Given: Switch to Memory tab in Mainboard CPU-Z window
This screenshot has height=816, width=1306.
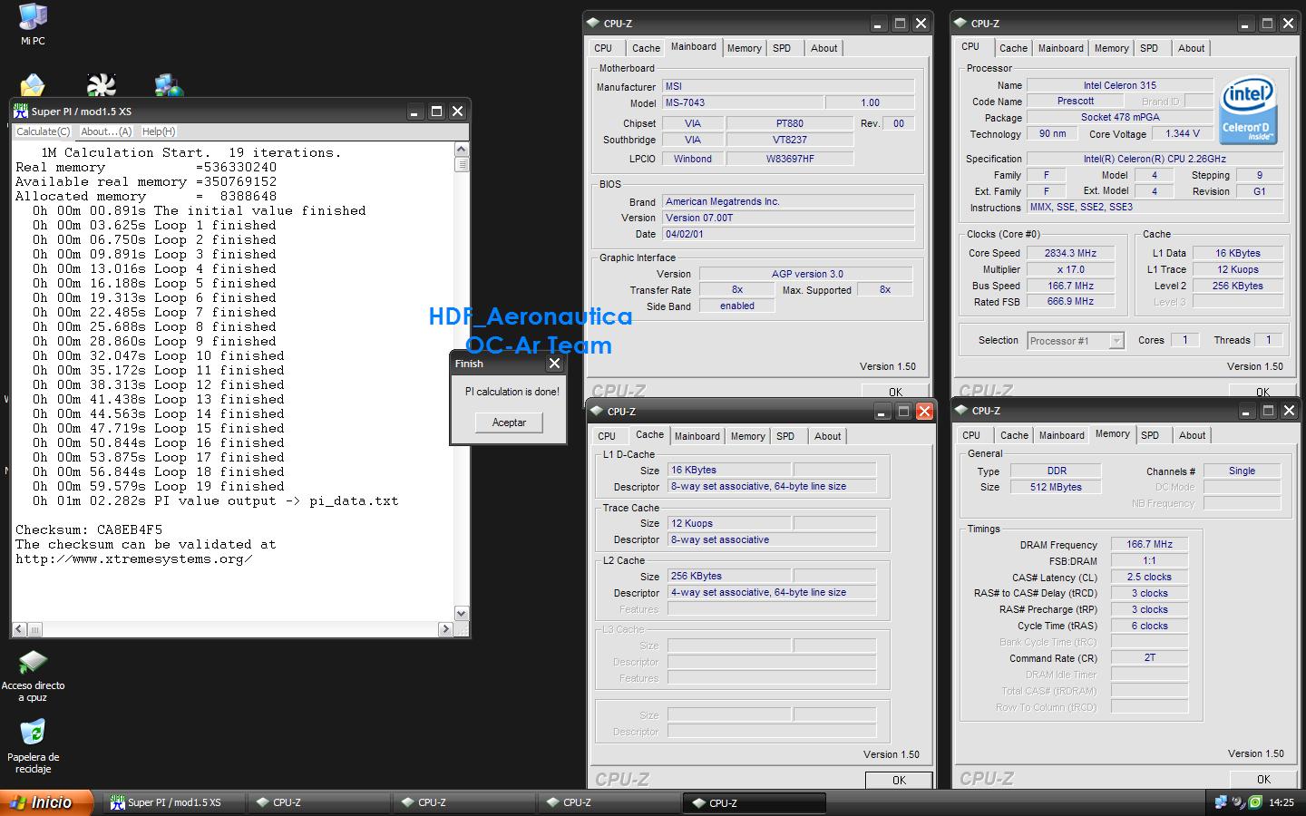Looking at the screenshot, I should 744,48.
